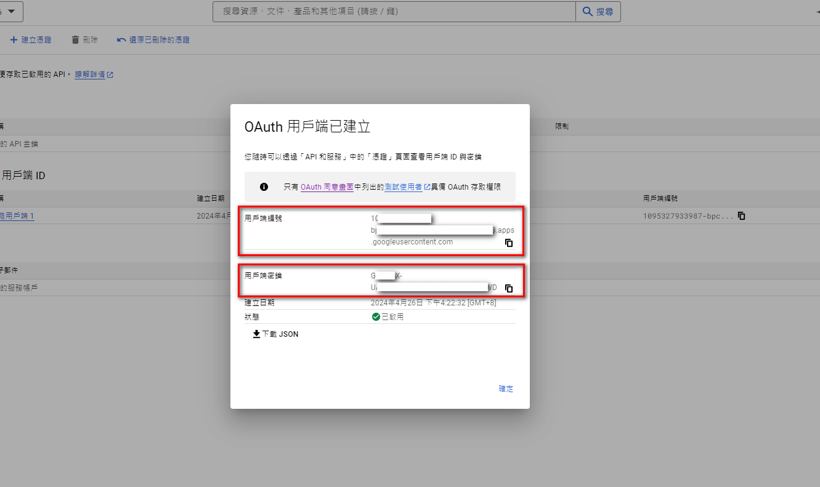Click inside the resource search field
820x487 pixels.
click(x=394, y=10)
